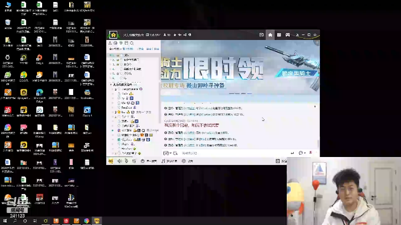Select the Microsoft Edge desktop icon
The width and height of the screenshot is (401, 225).
(40, 95)
